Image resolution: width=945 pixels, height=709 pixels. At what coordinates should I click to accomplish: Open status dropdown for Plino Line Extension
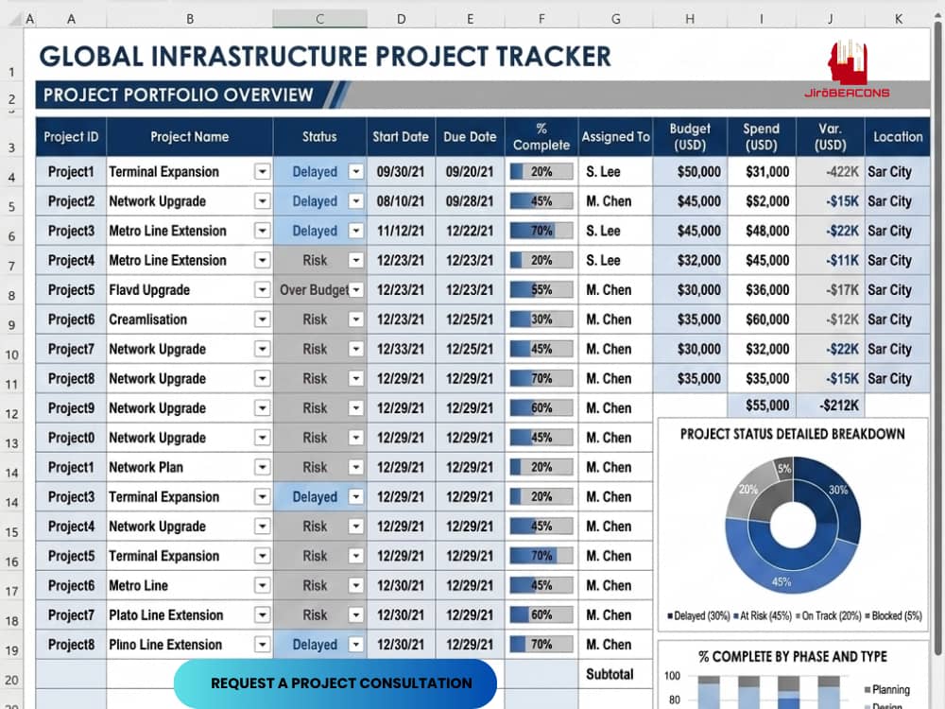(356, 645)
